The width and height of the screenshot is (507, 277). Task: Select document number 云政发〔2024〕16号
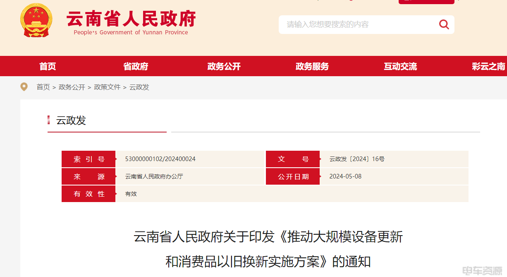point(357,159)
